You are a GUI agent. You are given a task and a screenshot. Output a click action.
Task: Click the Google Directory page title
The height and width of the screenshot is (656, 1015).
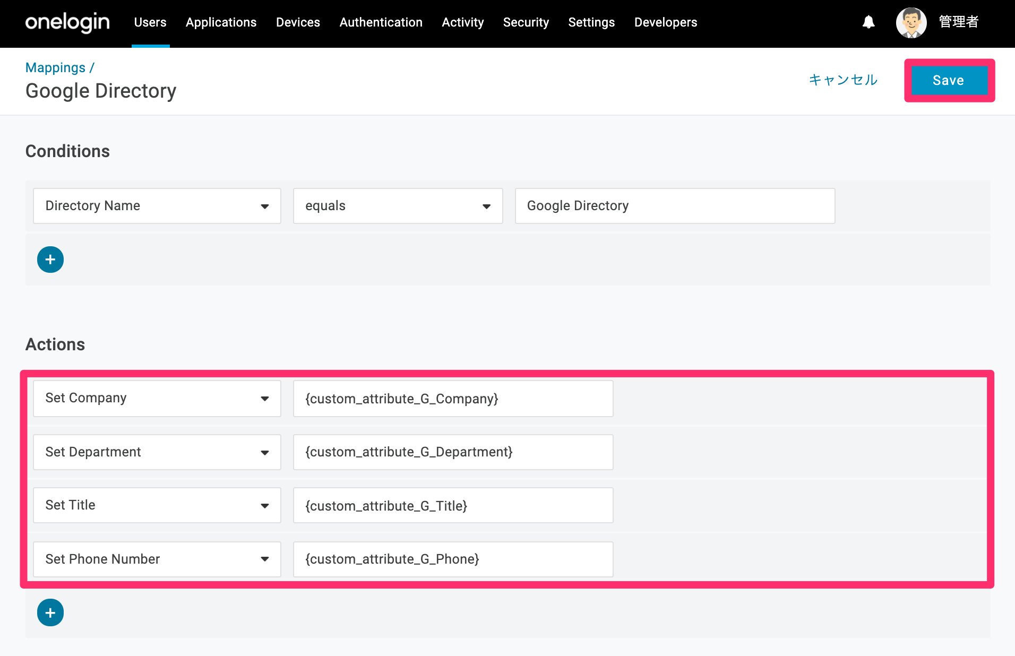click(x=101, y=91)
